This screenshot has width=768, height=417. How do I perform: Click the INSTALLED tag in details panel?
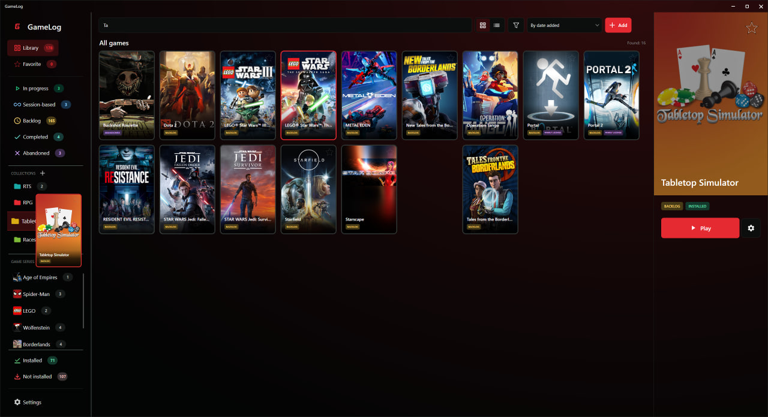point(697,206)
